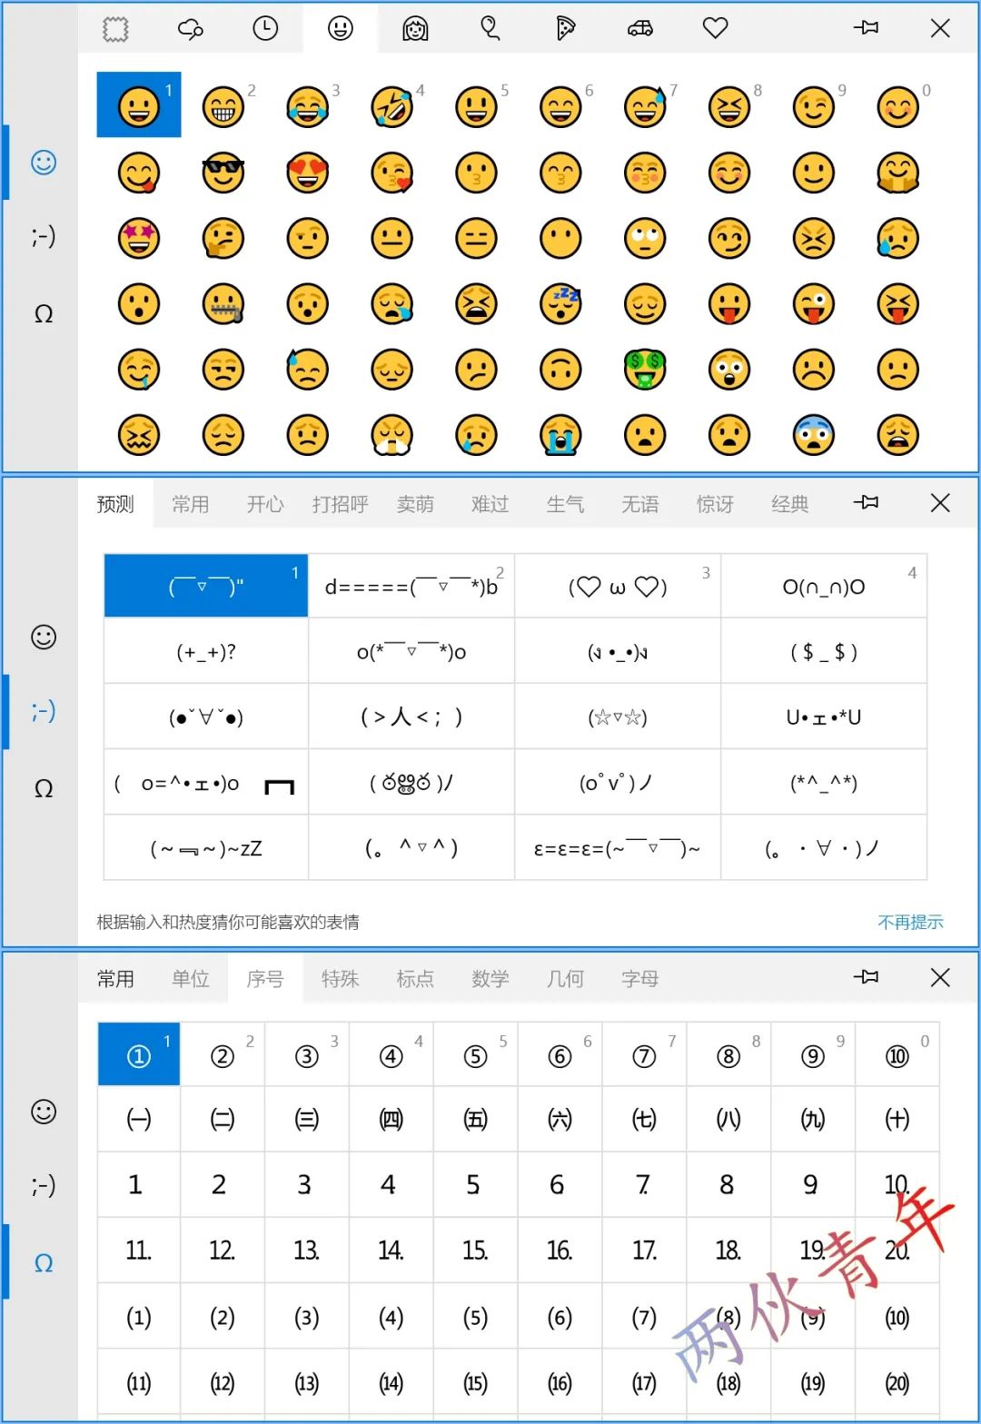Screen dimensions: 981x1424
Task: Insert the (~﹃~)~zZ kaomoji
Action: tap(206, 848)
